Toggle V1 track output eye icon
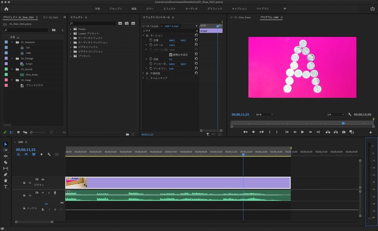Screen dimensions: 378x231 43,179
